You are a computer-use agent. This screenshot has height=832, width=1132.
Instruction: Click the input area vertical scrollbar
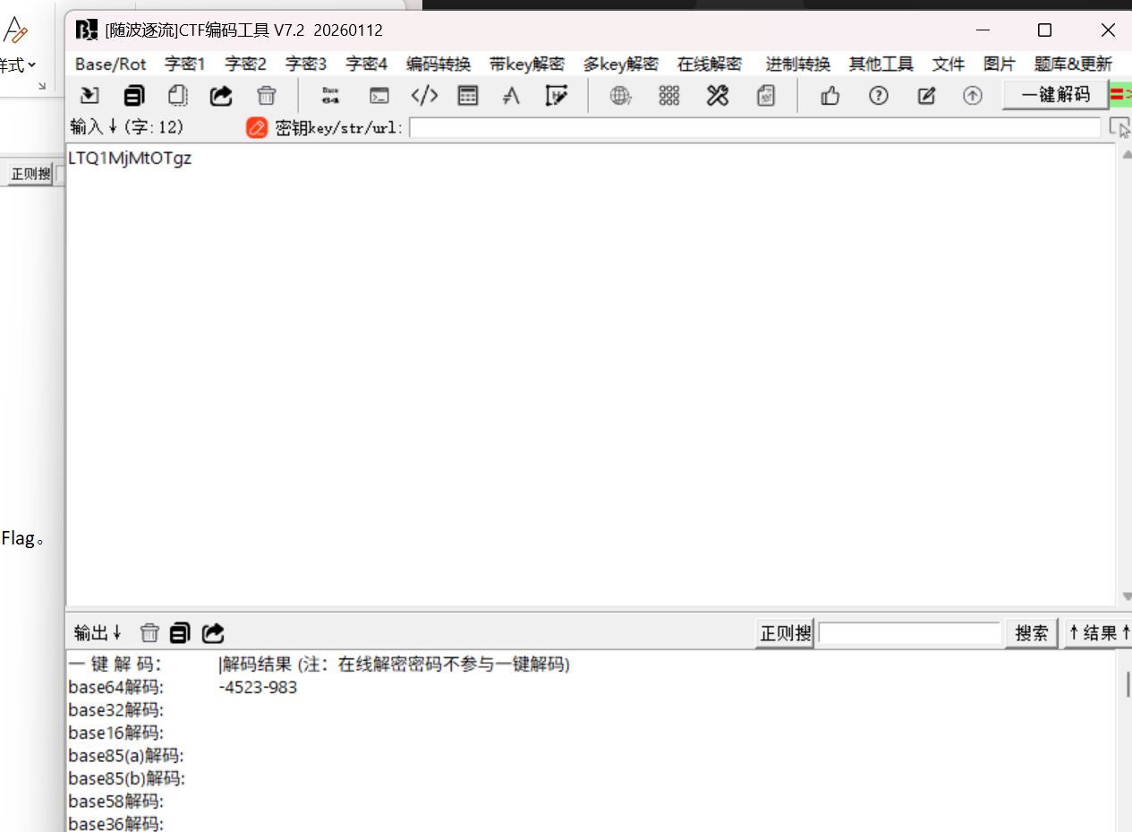1126,374
